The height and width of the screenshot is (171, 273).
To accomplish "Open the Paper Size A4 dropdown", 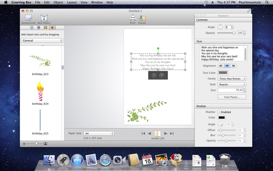I will (99, 133).
